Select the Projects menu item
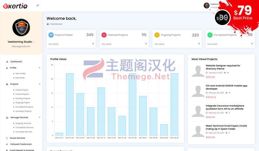259x151 pixels. 14,84
